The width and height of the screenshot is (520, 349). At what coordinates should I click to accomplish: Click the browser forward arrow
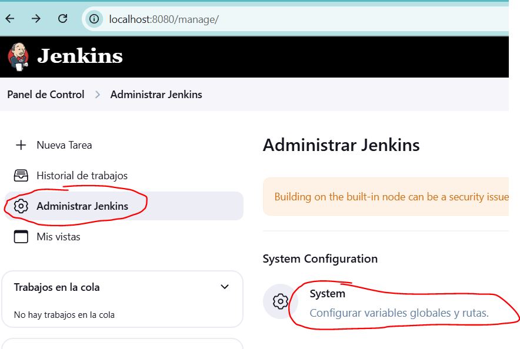(x=35, y=18)
